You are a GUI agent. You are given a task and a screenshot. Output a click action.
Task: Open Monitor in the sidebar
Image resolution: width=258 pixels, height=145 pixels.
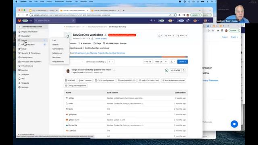coord(25,70)
